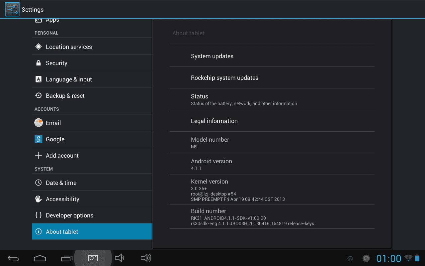Click the About tablet panel heading
This screenshot has height=266, width=425.
[188, 33]
